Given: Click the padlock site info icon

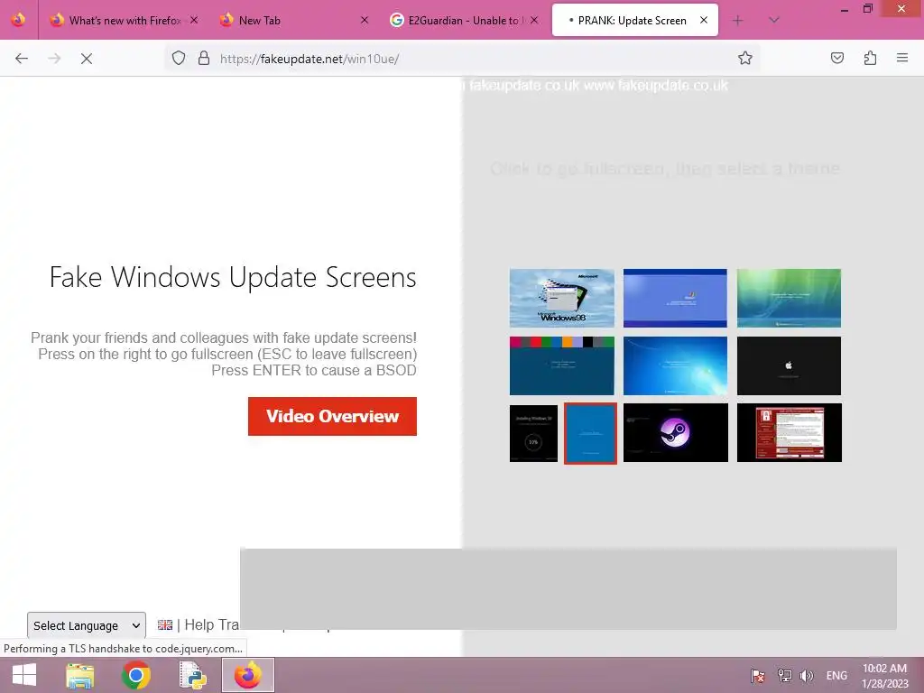Looking at the screenshot, I should coord(204,59).
